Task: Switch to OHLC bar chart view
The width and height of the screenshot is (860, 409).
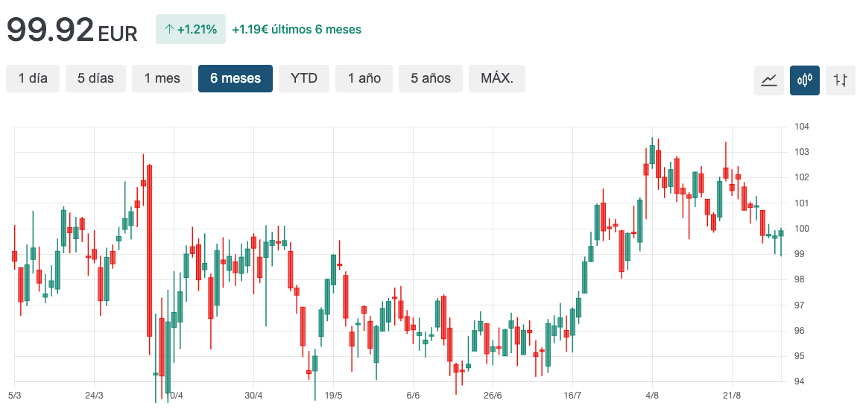Action: coord(841,80)
